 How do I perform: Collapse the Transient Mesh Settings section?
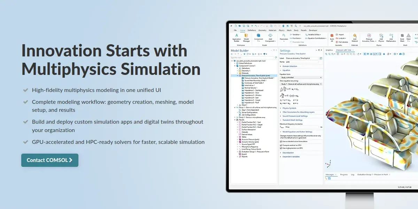[292, 120]
